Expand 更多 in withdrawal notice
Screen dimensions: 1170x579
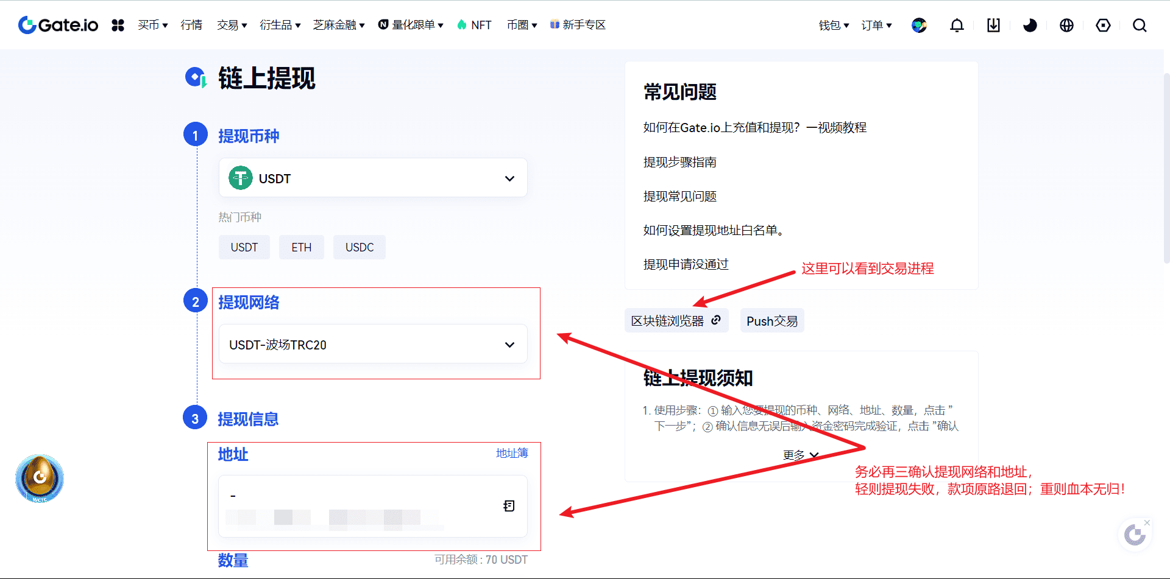click(x=801, y=455)
